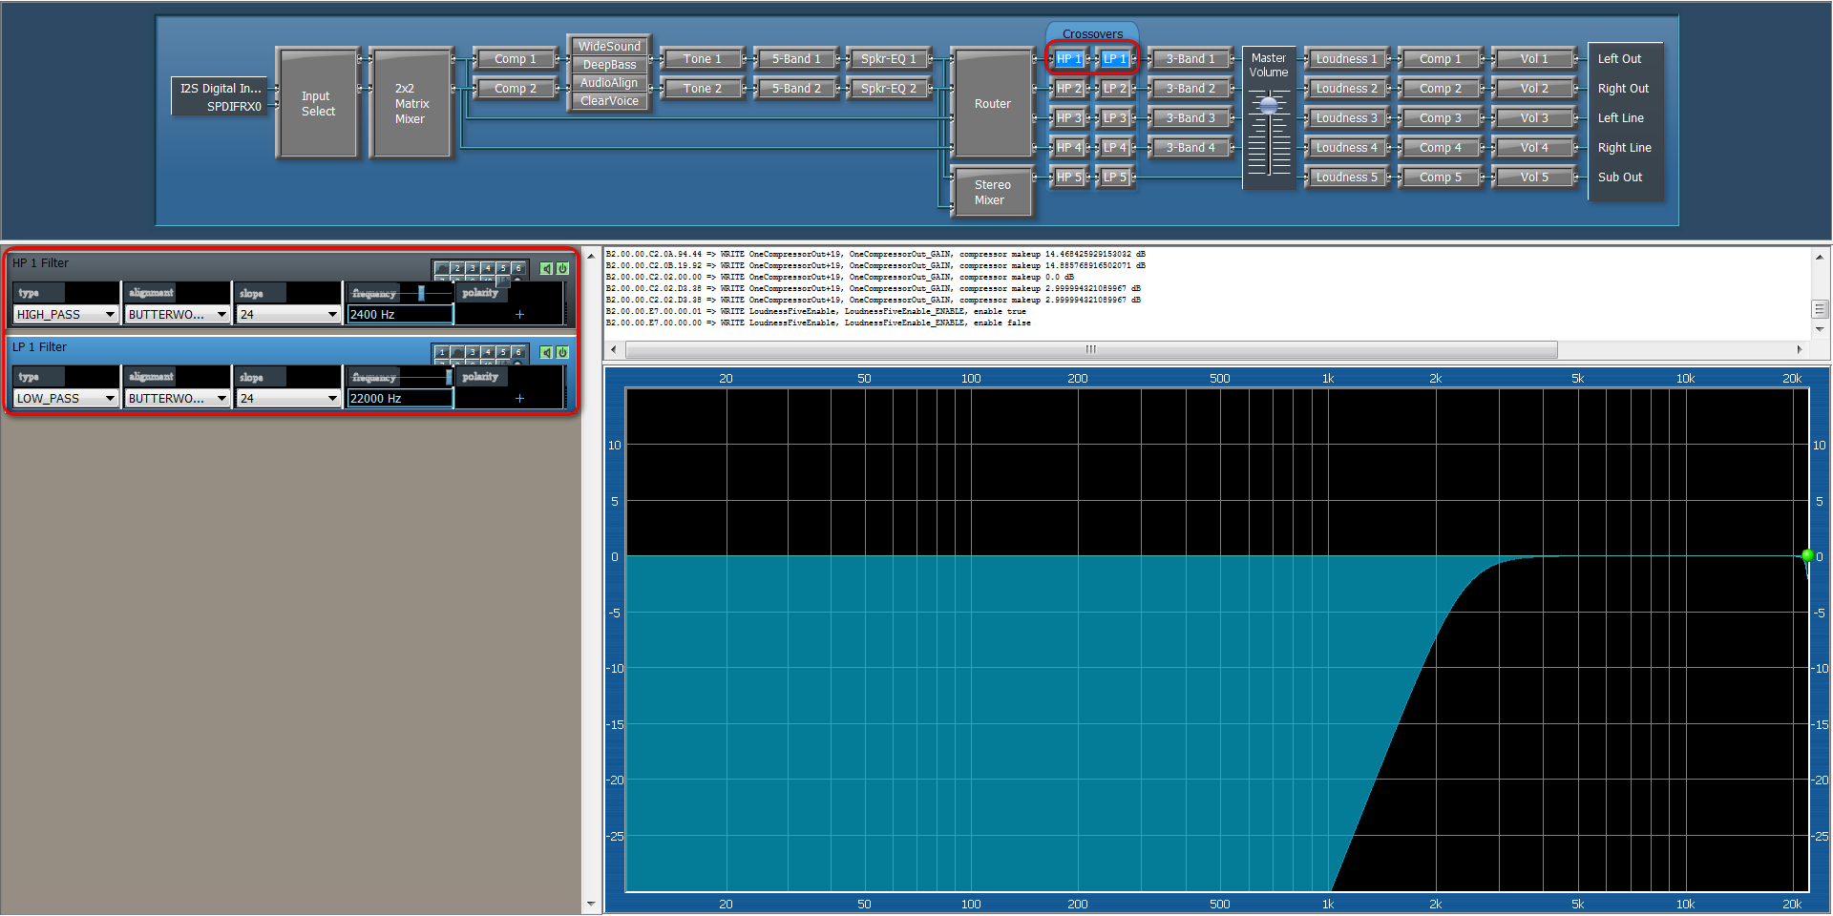Select preset 3 in the HP 1 Filter panel
The image size is (1833, 916).
473,268
